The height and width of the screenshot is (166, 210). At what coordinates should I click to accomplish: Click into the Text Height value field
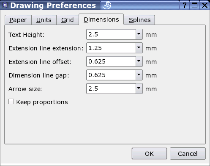coord(111,34)
